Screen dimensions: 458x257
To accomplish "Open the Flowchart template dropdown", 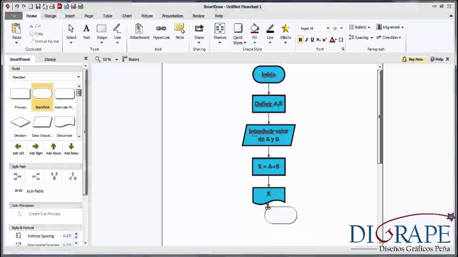I will point(78,77).
